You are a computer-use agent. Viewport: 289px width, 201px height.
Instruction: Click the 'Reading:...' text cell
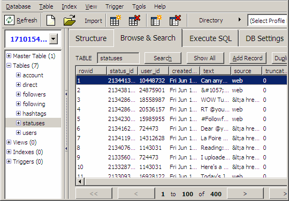(x=215, y=148)
